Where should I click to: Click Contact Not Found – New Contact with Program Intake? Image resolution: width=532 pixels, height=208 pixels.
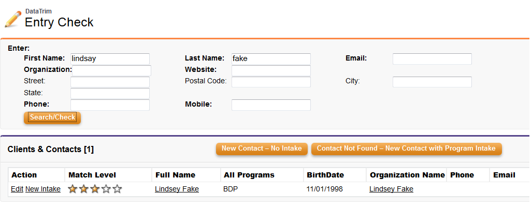406,148
